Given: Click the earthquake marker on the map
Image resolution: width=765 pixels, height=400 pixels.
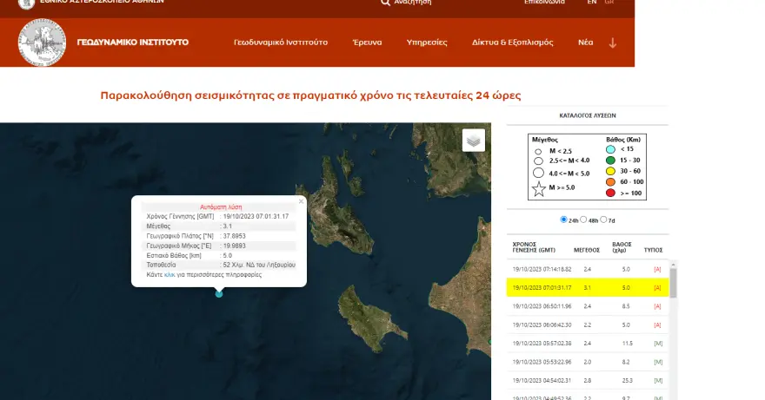Looking at the screenshot, I should pos(219,293).
